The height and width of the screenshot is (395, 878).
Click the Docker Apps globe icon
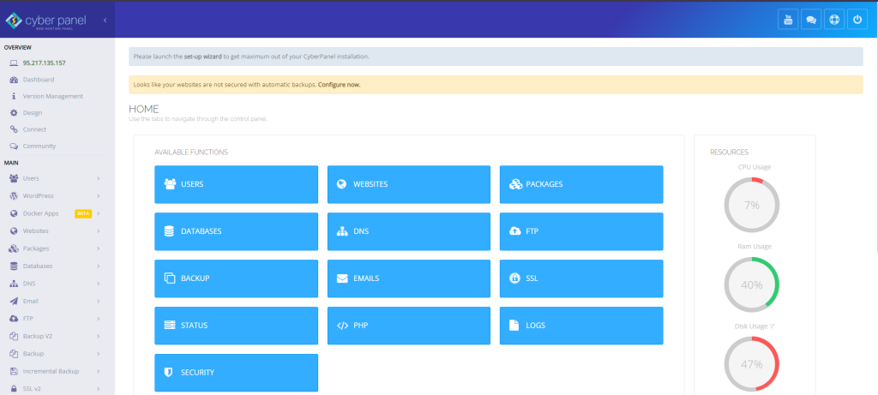(14, 213)
